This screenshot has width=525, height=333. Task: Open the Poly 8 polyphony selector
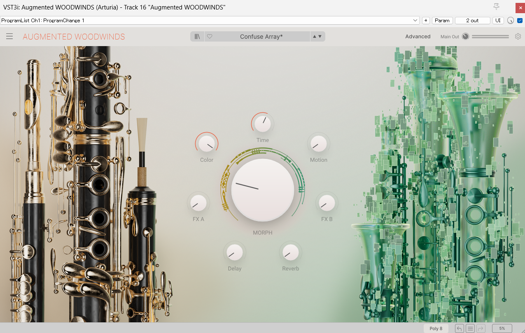(x=436, y=328)
